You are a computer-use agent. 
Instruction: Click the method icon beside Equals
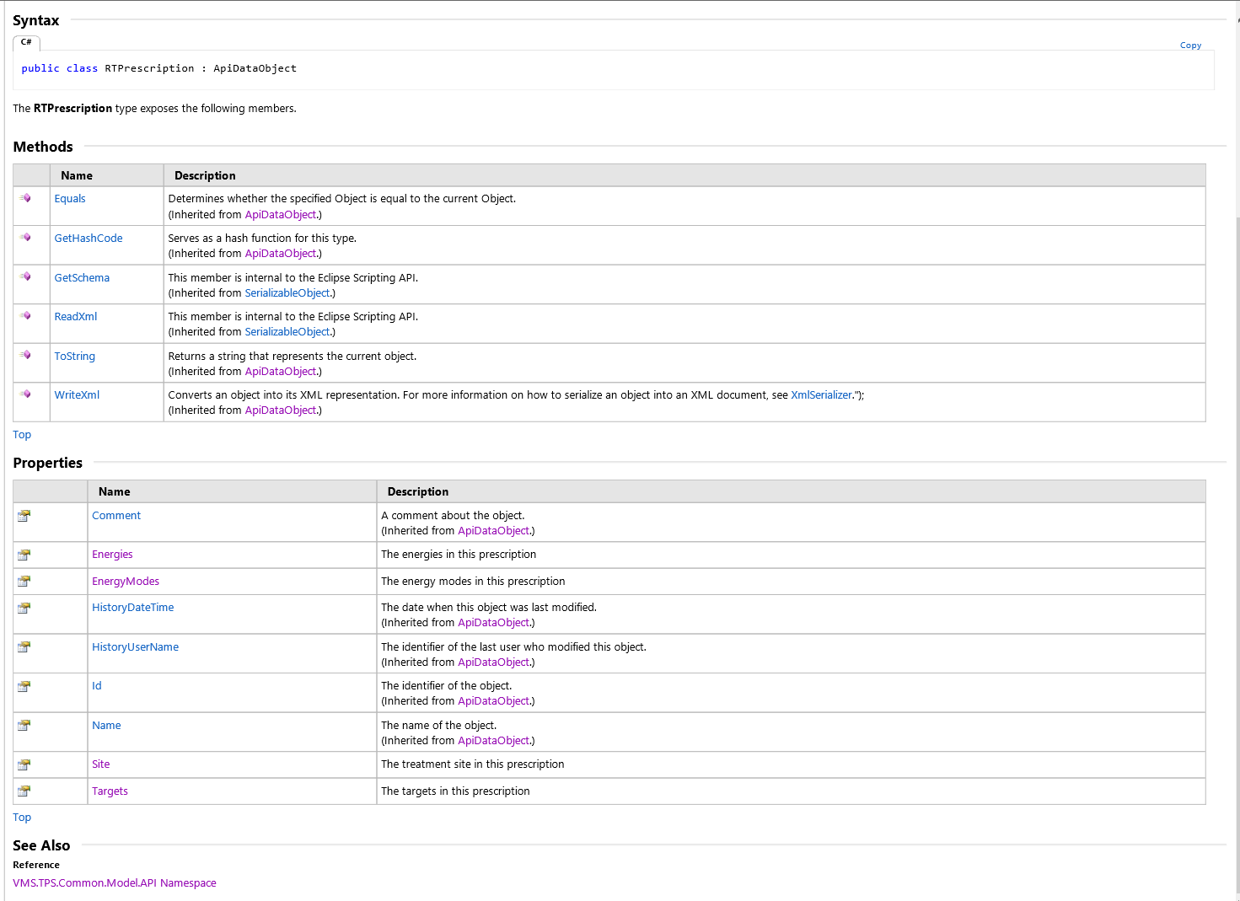25,198
